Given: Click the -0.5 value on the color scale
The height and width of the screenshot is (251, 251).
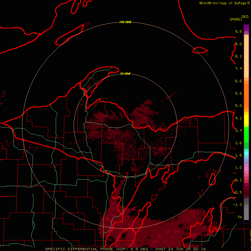Looking at the screenshot, I should (237, 192).
